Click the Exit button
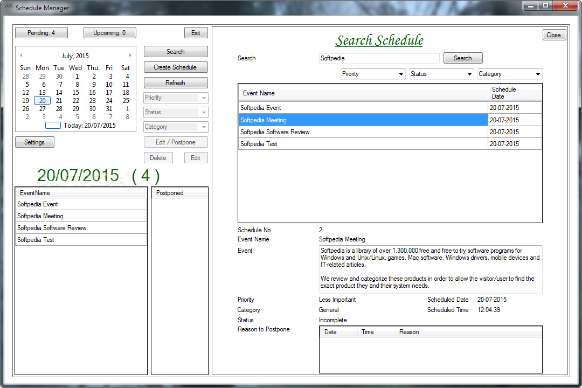 (x=196, y=33)
